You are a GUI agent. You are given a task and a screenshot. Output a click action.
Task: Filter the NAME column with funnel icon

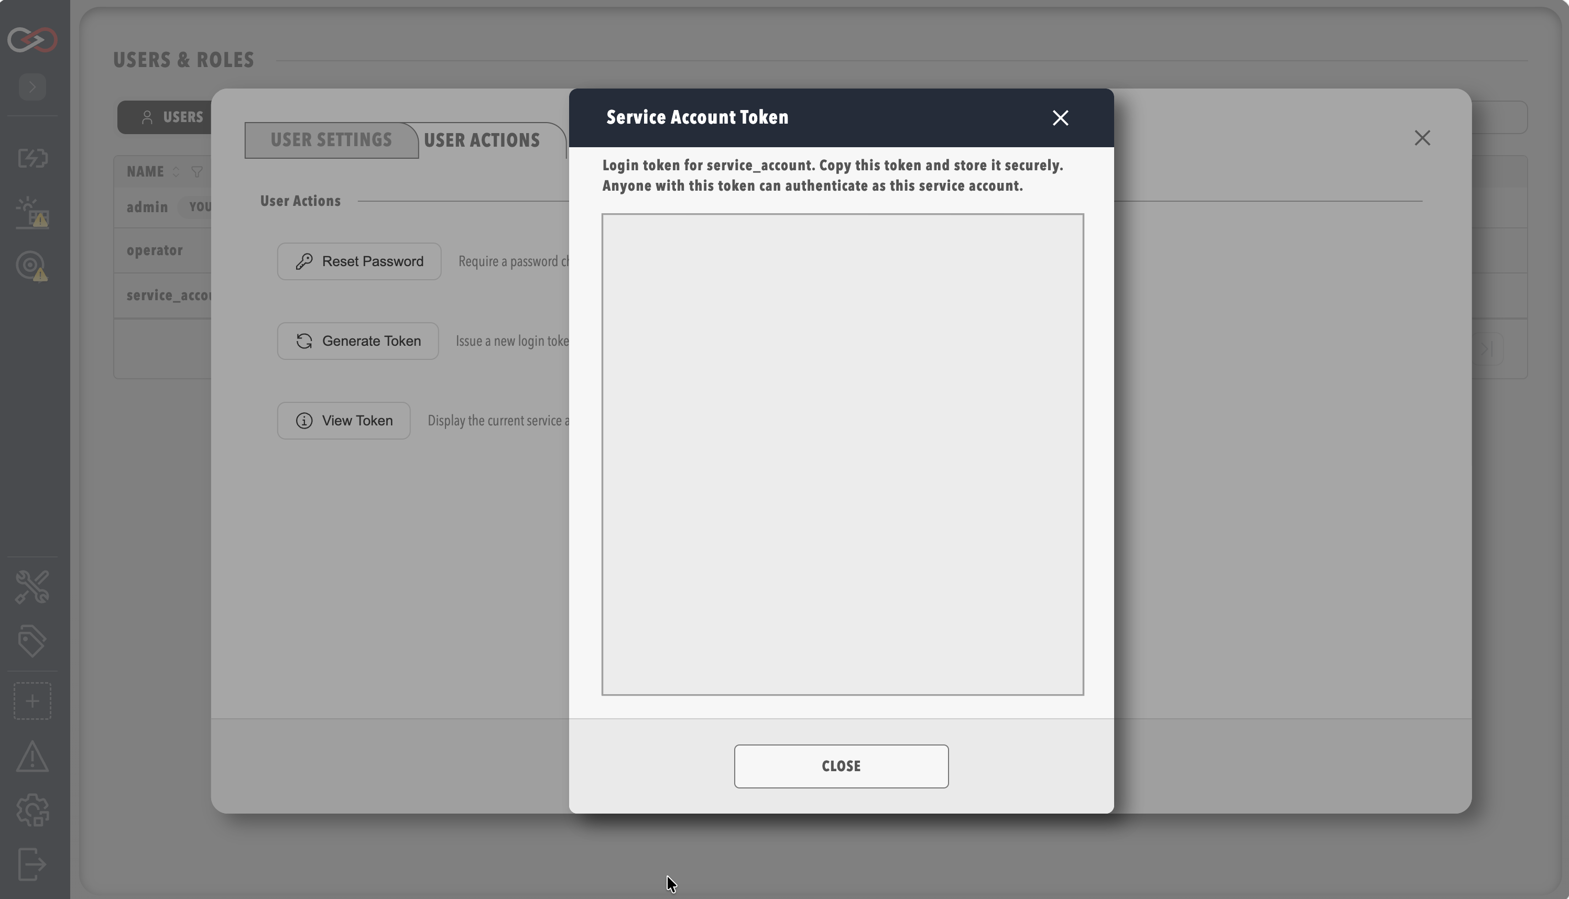[197, 172]
